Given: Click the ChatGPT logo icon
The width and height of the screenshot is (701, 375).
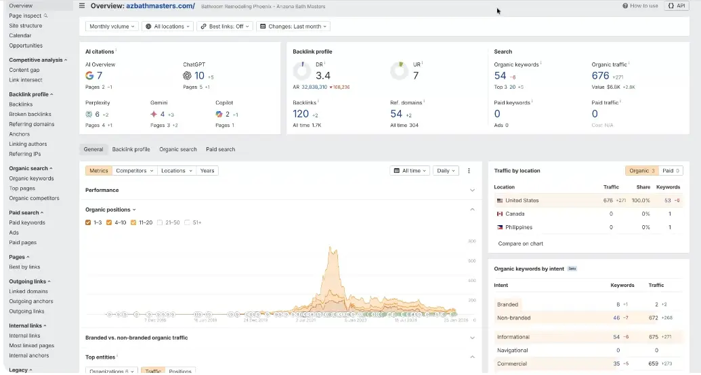Looking at the screenshot, I should [x=187, y=76].
